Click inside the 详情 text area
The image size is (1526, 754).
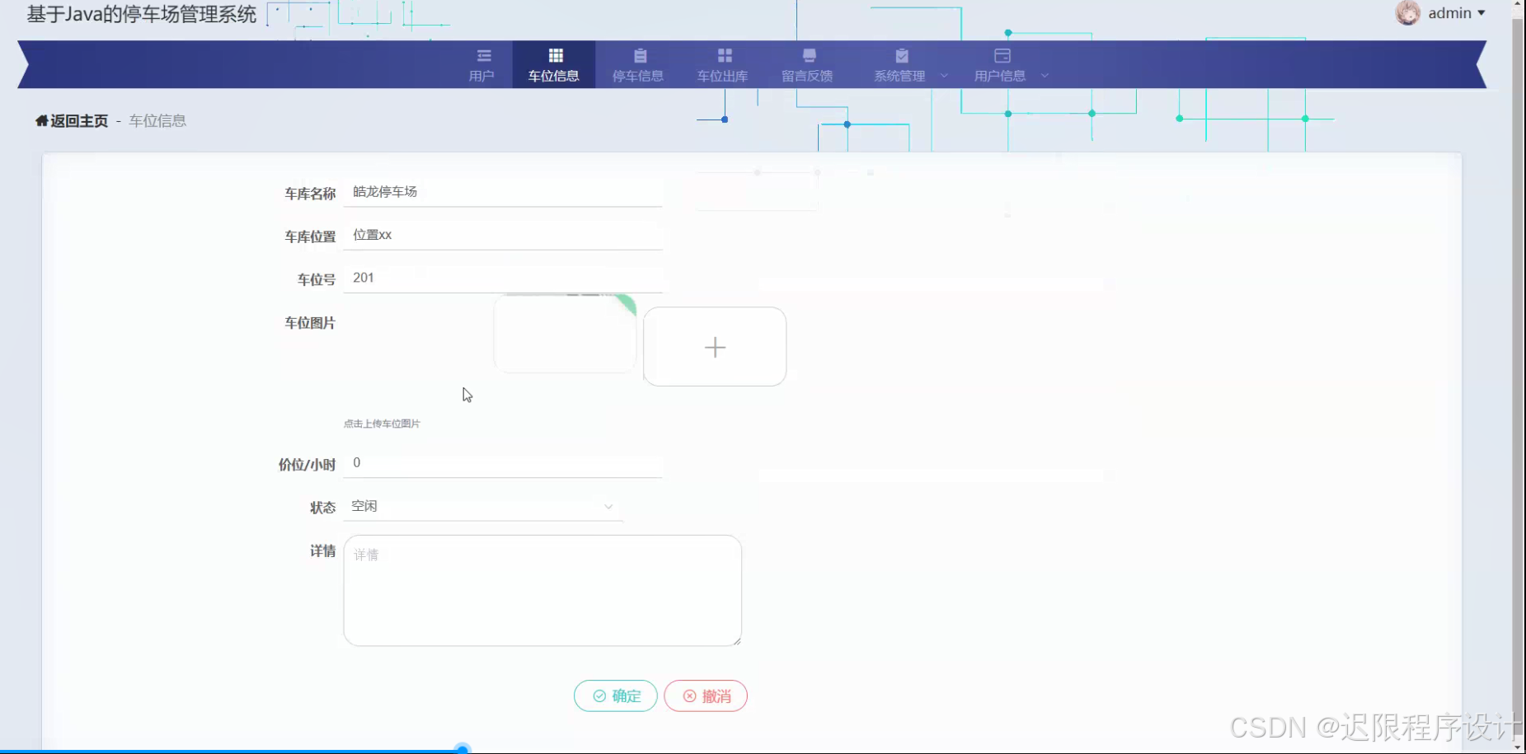pyautogui.click(x=542, y=590)
